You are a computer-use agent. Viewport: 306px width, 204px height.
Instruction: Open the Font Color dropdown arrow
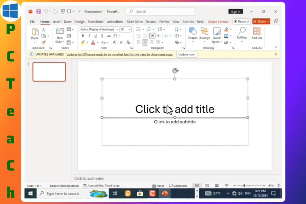(x=97, y=42)
